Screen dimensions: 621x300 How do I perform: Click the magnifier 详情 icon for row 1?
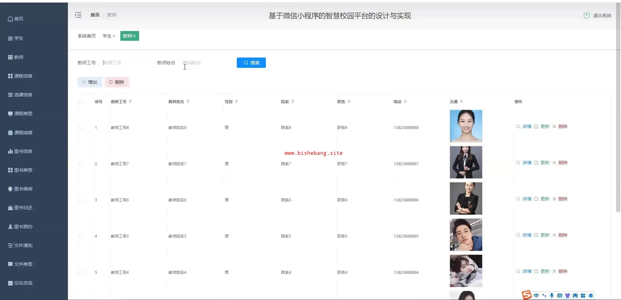click(518, 126)
